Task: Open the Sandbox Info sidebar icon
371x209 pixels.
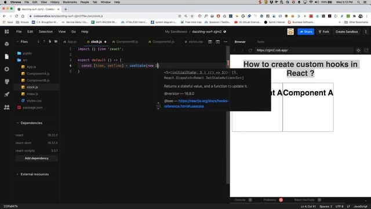Action: [x=6, y=44]
